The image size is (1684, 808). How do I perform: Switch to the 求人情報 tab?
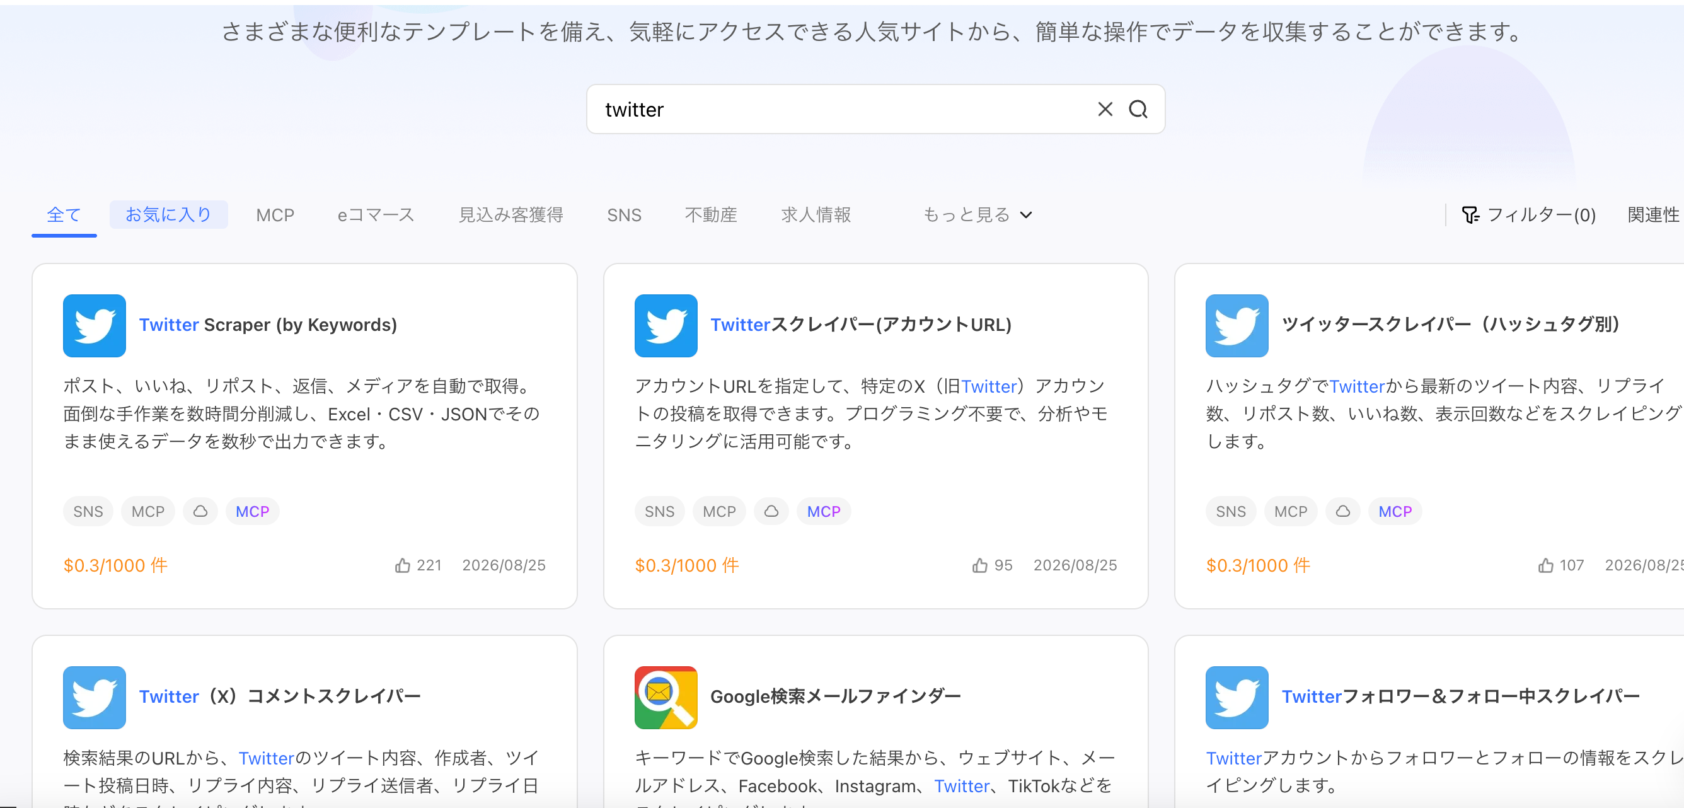tap(816, 214)
